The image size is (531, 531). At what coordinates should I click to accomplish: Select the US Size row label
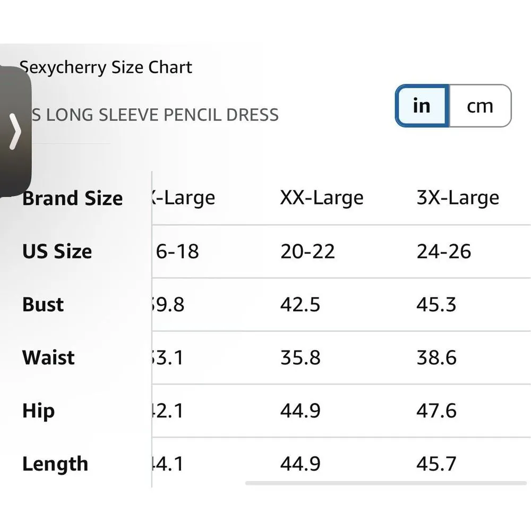click(x=56, y=251)
